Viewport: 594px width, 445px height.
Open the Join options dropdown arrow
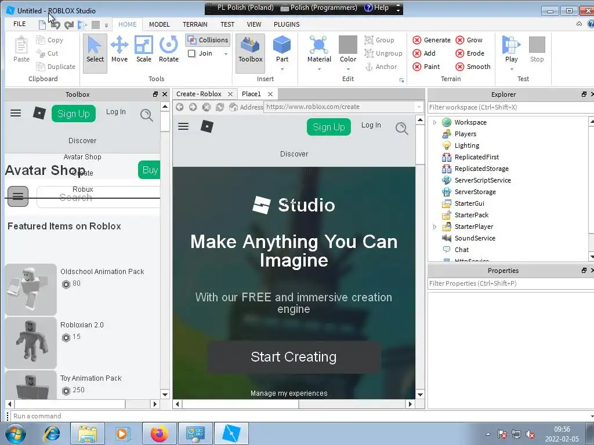(226, 54)
